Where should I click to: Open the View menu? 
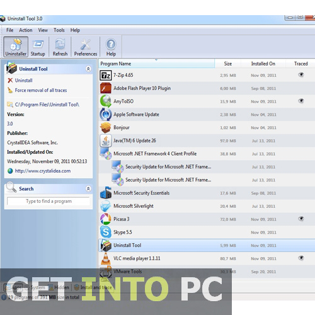point(43,30)
